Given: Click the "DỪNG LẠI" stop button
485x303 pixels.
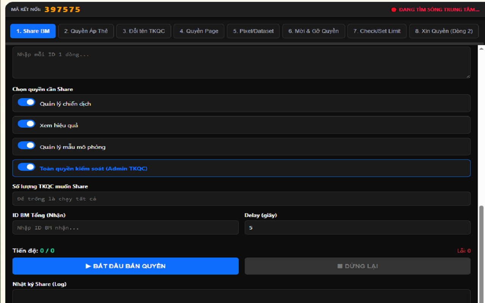Looking at the screenshot, I should tap(358, 266).
